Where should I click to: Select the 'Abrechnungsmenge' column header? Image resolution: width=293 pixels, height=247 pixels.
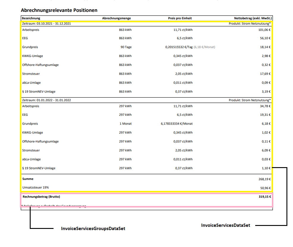click(116, 18)
